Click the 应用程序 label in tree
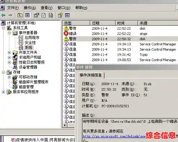Screen dimensions: 178x142 click(32, 38)
